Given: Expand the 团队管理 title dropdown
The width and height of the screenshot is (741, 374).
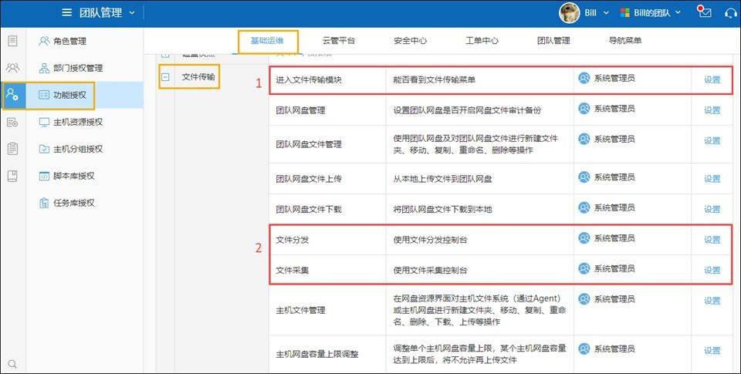Looking at the screenshot, I should [131, 13].
